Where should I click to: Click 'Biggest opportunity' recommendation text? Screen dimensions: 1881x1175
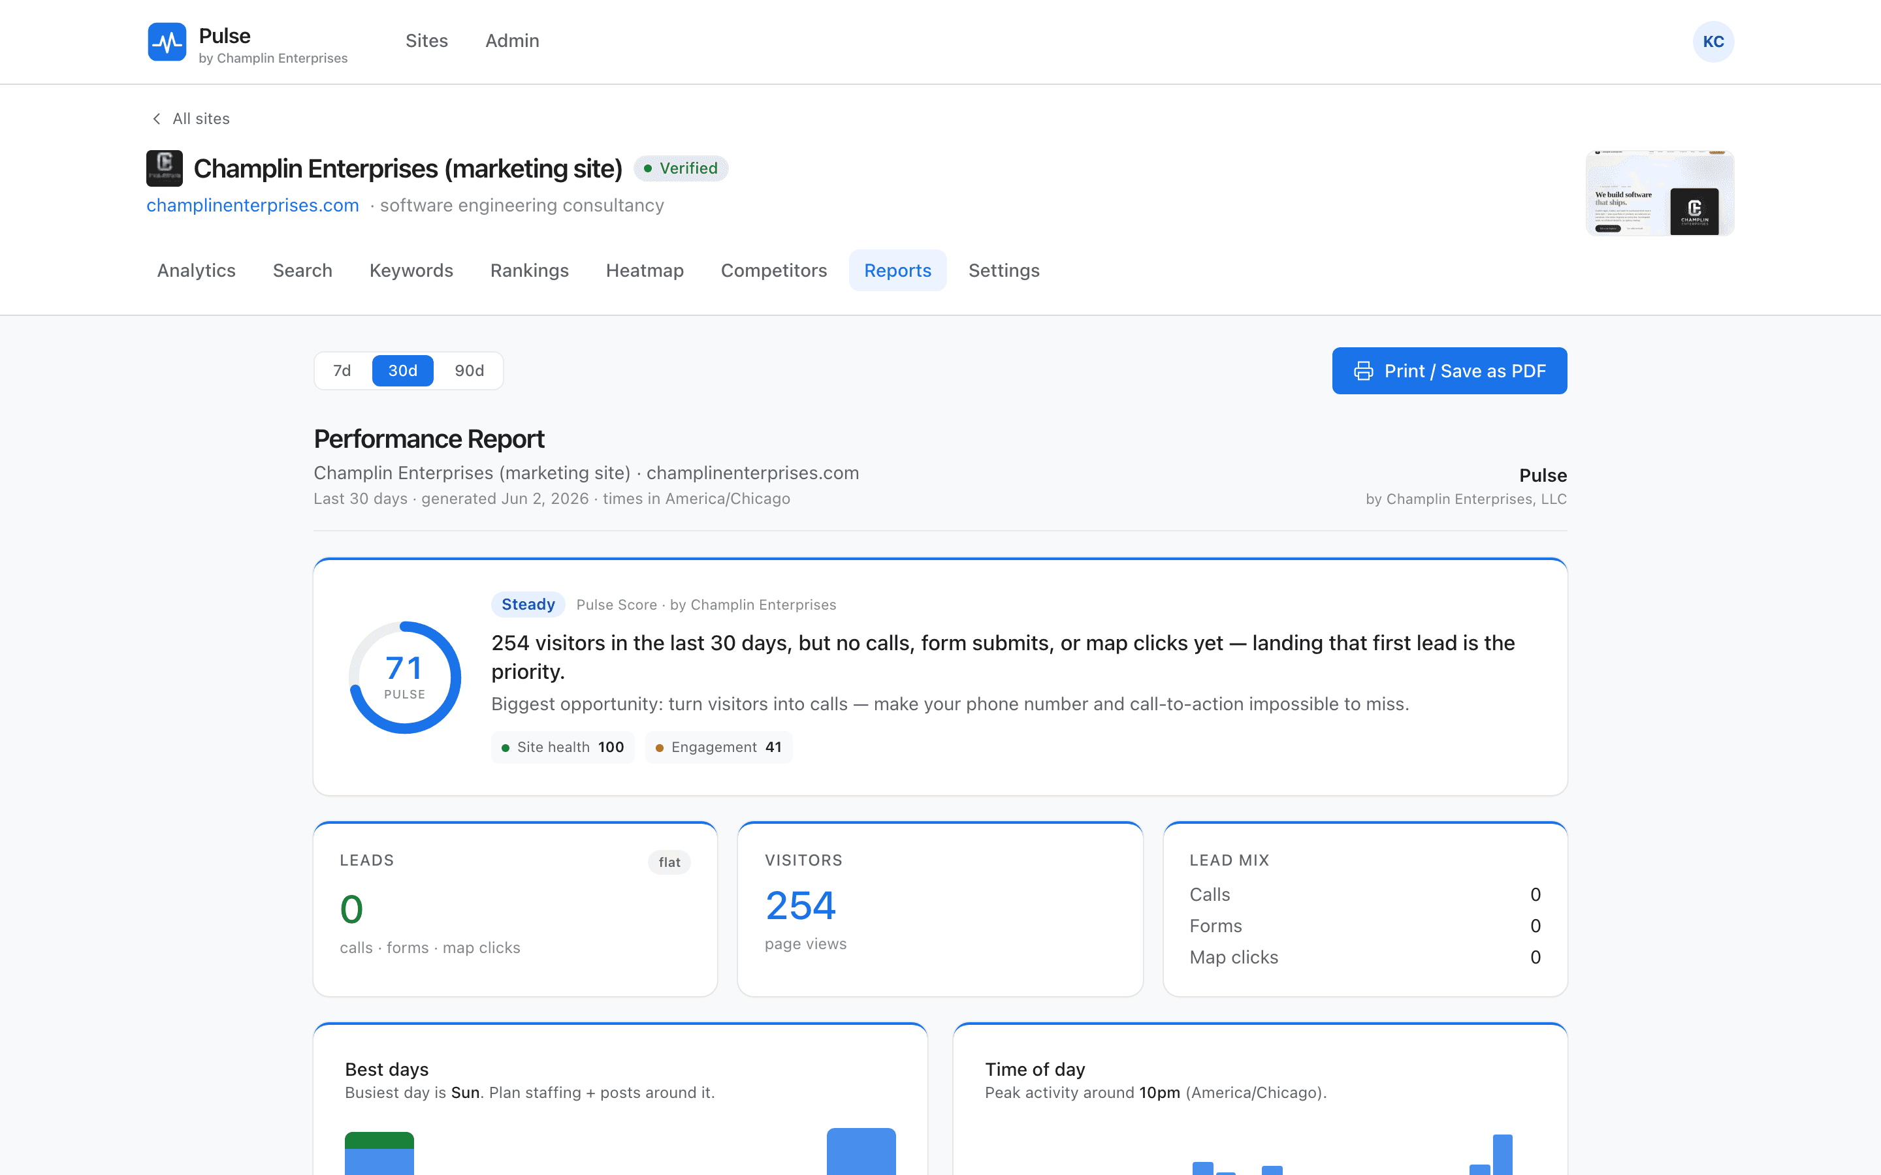(x=950, y=704)
